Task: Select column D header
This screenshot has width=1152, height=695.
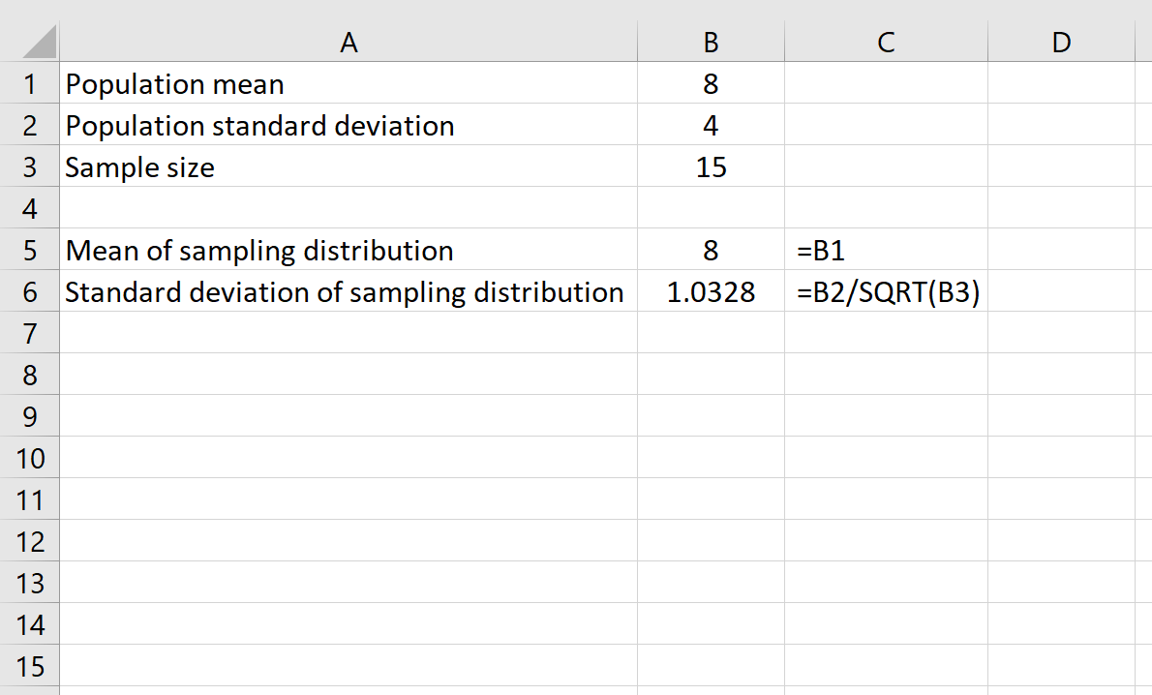Action: (x=1061, y=42)
